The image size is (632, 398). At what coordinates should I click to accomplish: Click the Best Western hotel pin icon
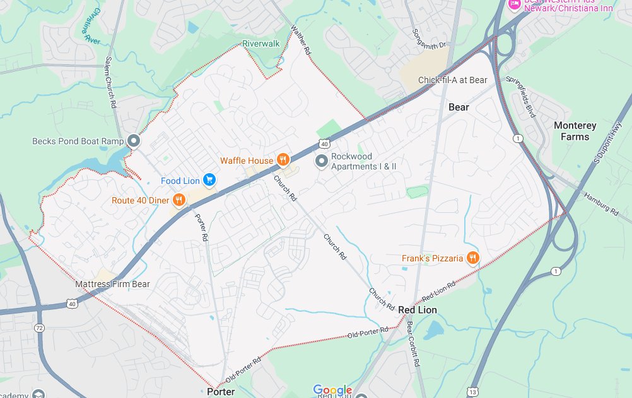514,5
